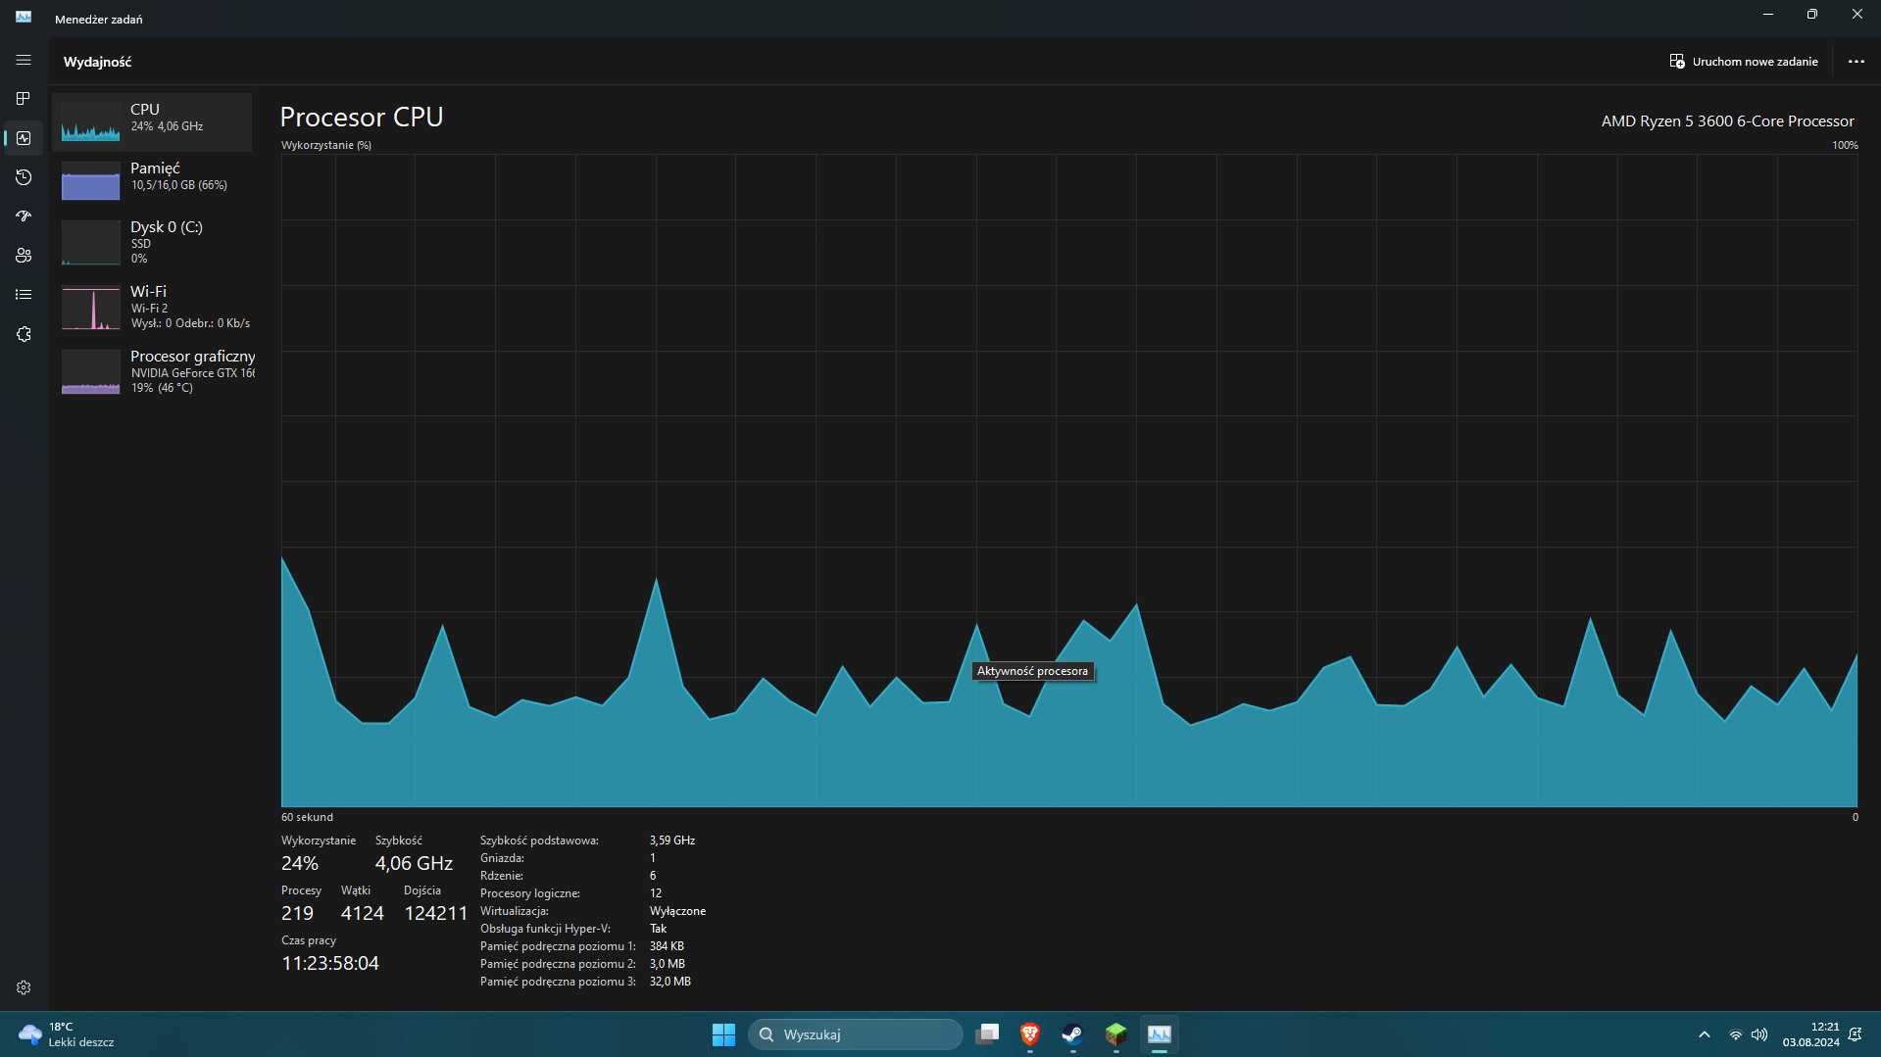Open the hamburger navigation menu
The height and width of the screenshot is (1057, 1881).
point(24,61)
